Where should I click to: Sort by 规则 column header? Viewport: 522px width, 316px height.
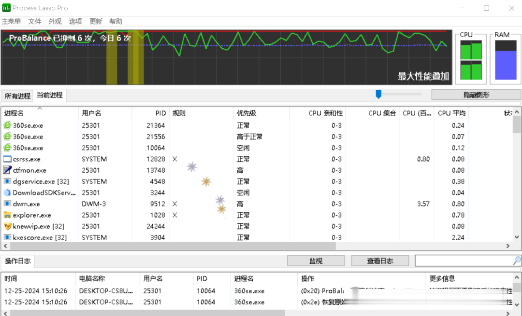pos(202,113)
